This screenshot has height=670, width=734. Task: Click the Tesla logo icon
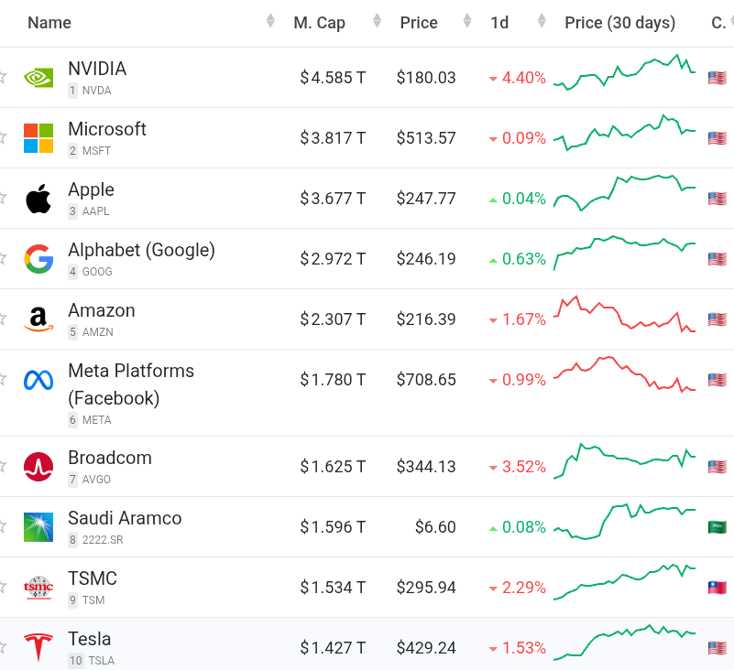[x=38, y=647]
